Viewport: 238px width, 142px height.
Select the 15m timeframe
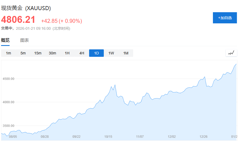38,53
